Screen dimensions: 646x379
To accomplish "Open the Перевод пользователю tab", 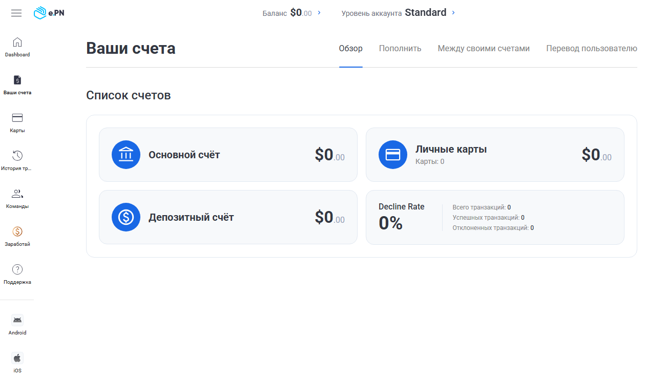I will tap(592, 49).
